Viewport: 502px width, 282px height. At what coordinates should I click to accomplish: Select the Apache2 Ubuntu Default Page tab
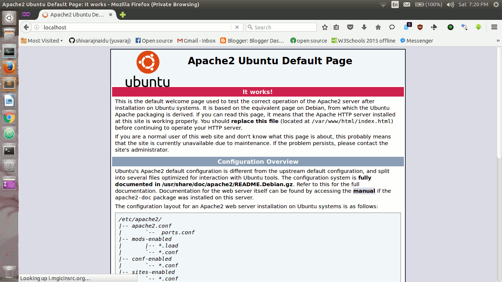(x=77, y=15)
